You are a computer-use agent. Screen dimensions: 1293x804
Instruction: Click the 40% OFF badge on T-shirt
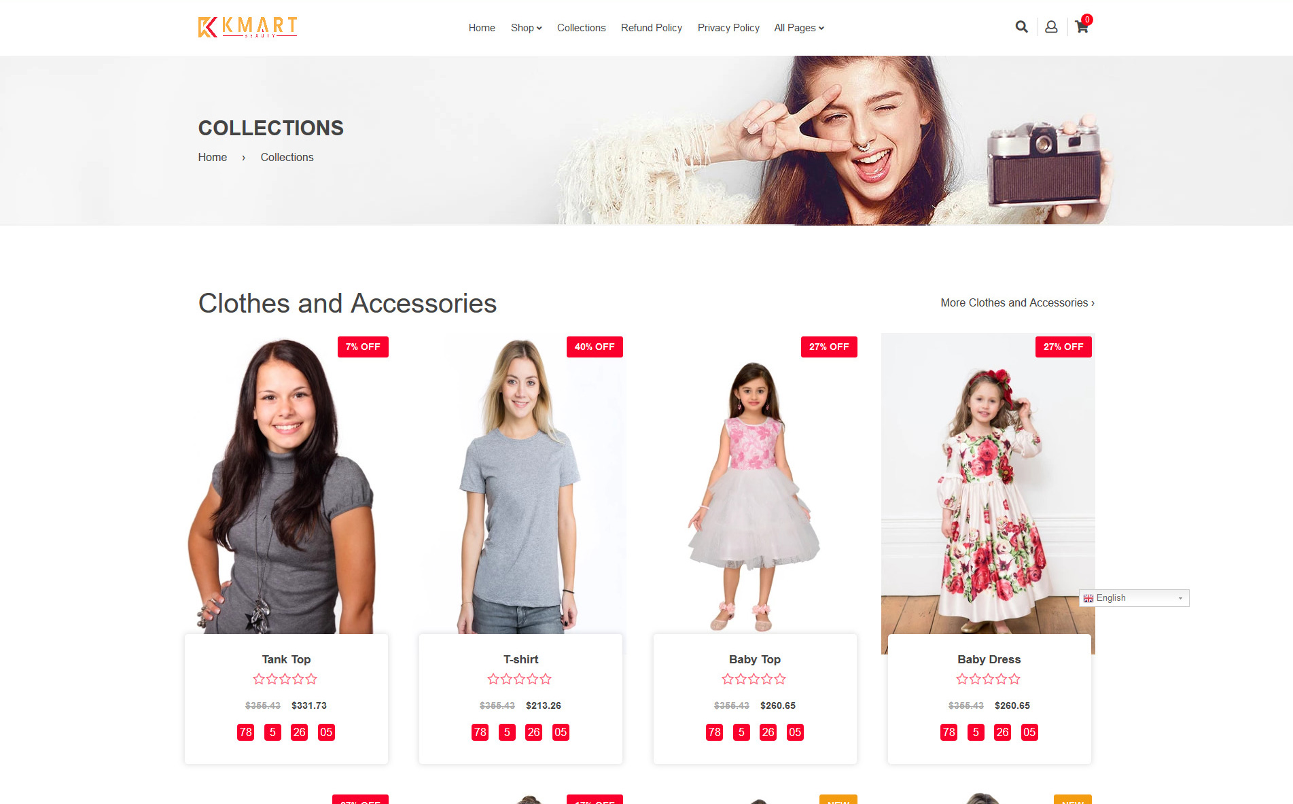[595, 347]
